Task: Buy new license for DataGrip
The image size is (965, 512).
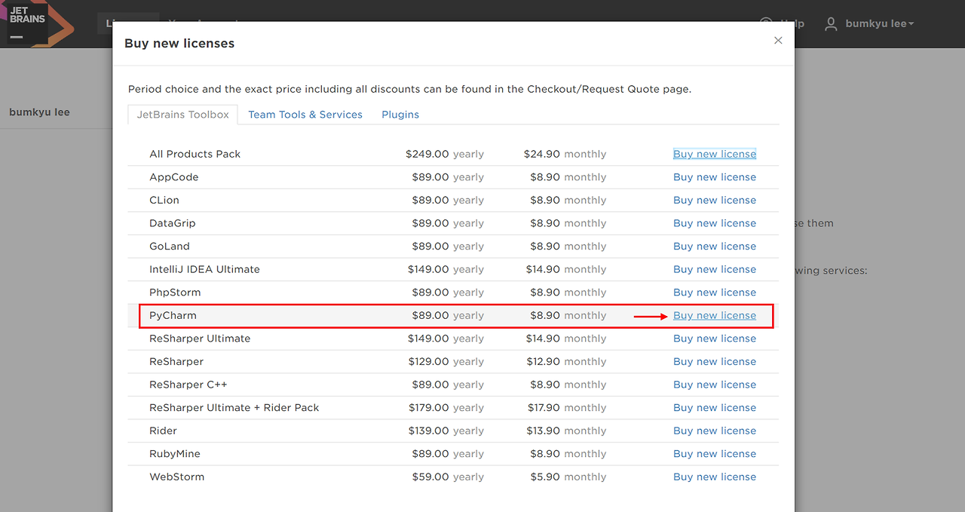Action: coord(715,223)
